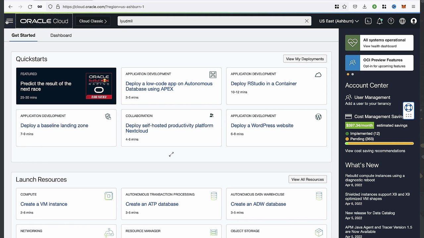Screen dimensions: 424x238
Task: Click the ADW database icon
Action: click(319, 196)
